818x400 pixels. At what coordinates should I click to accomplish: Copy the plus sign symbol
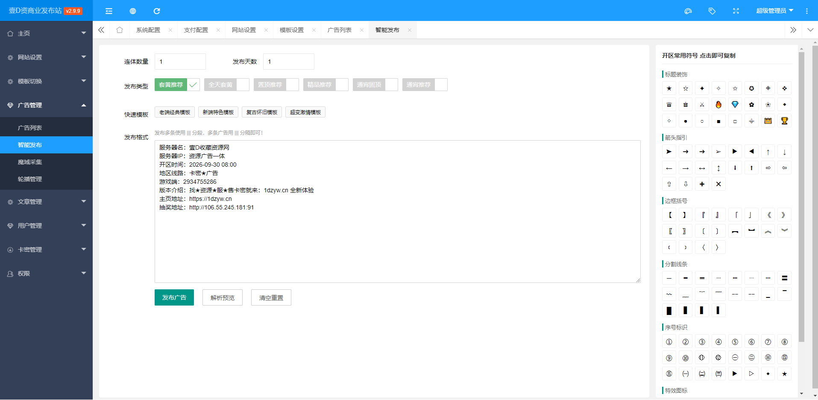point(702,184)
